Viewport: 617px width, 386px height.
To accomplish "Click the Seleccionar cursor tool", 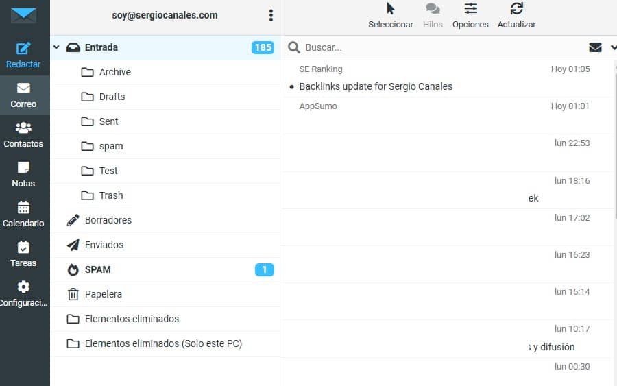I will point(390,16).
